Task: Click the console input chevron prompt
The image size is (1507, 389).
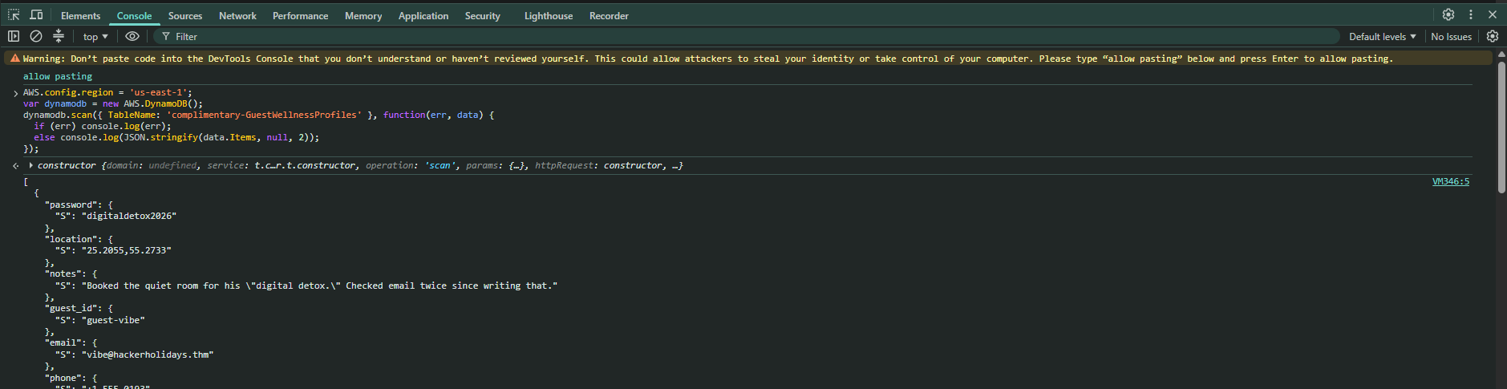Action: point(15,93)
